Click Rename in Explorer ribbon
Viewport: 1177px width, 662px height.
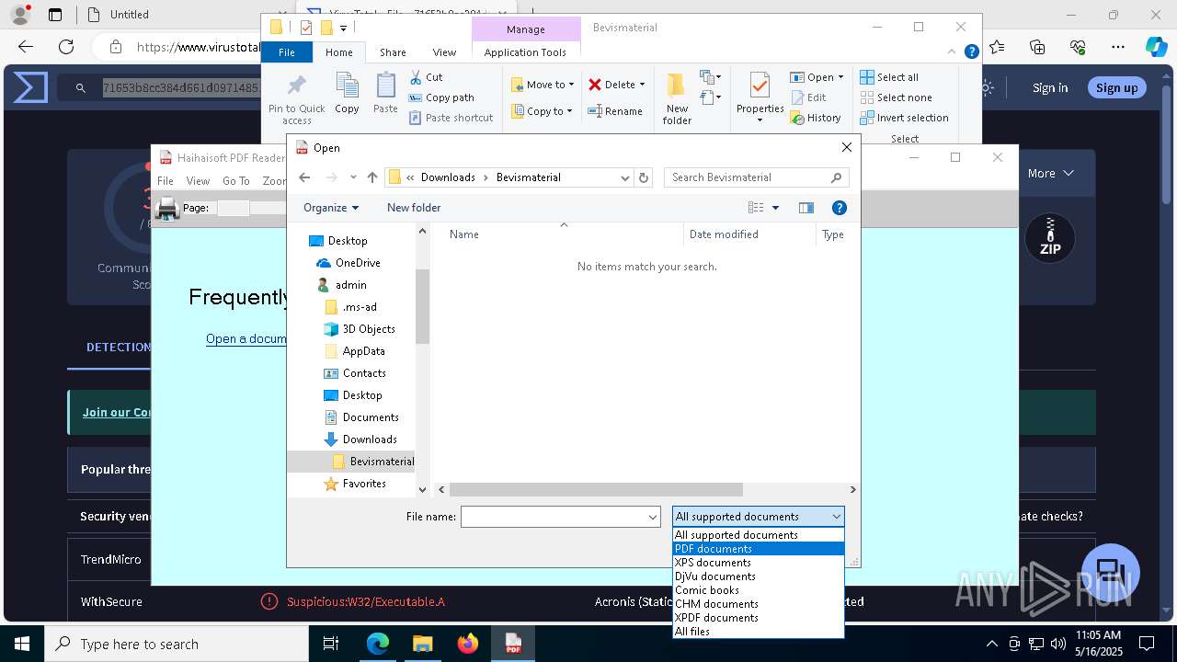point(615,111)
